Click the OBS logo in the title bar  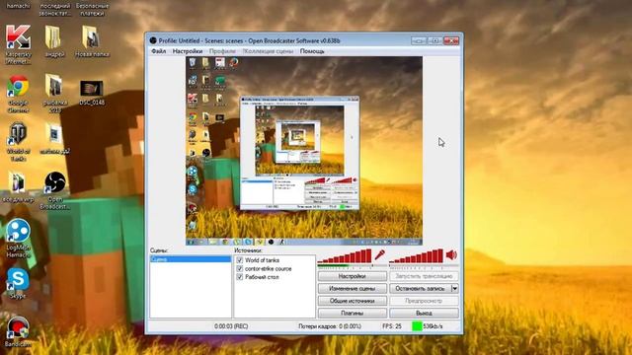(x=153, y=40)
